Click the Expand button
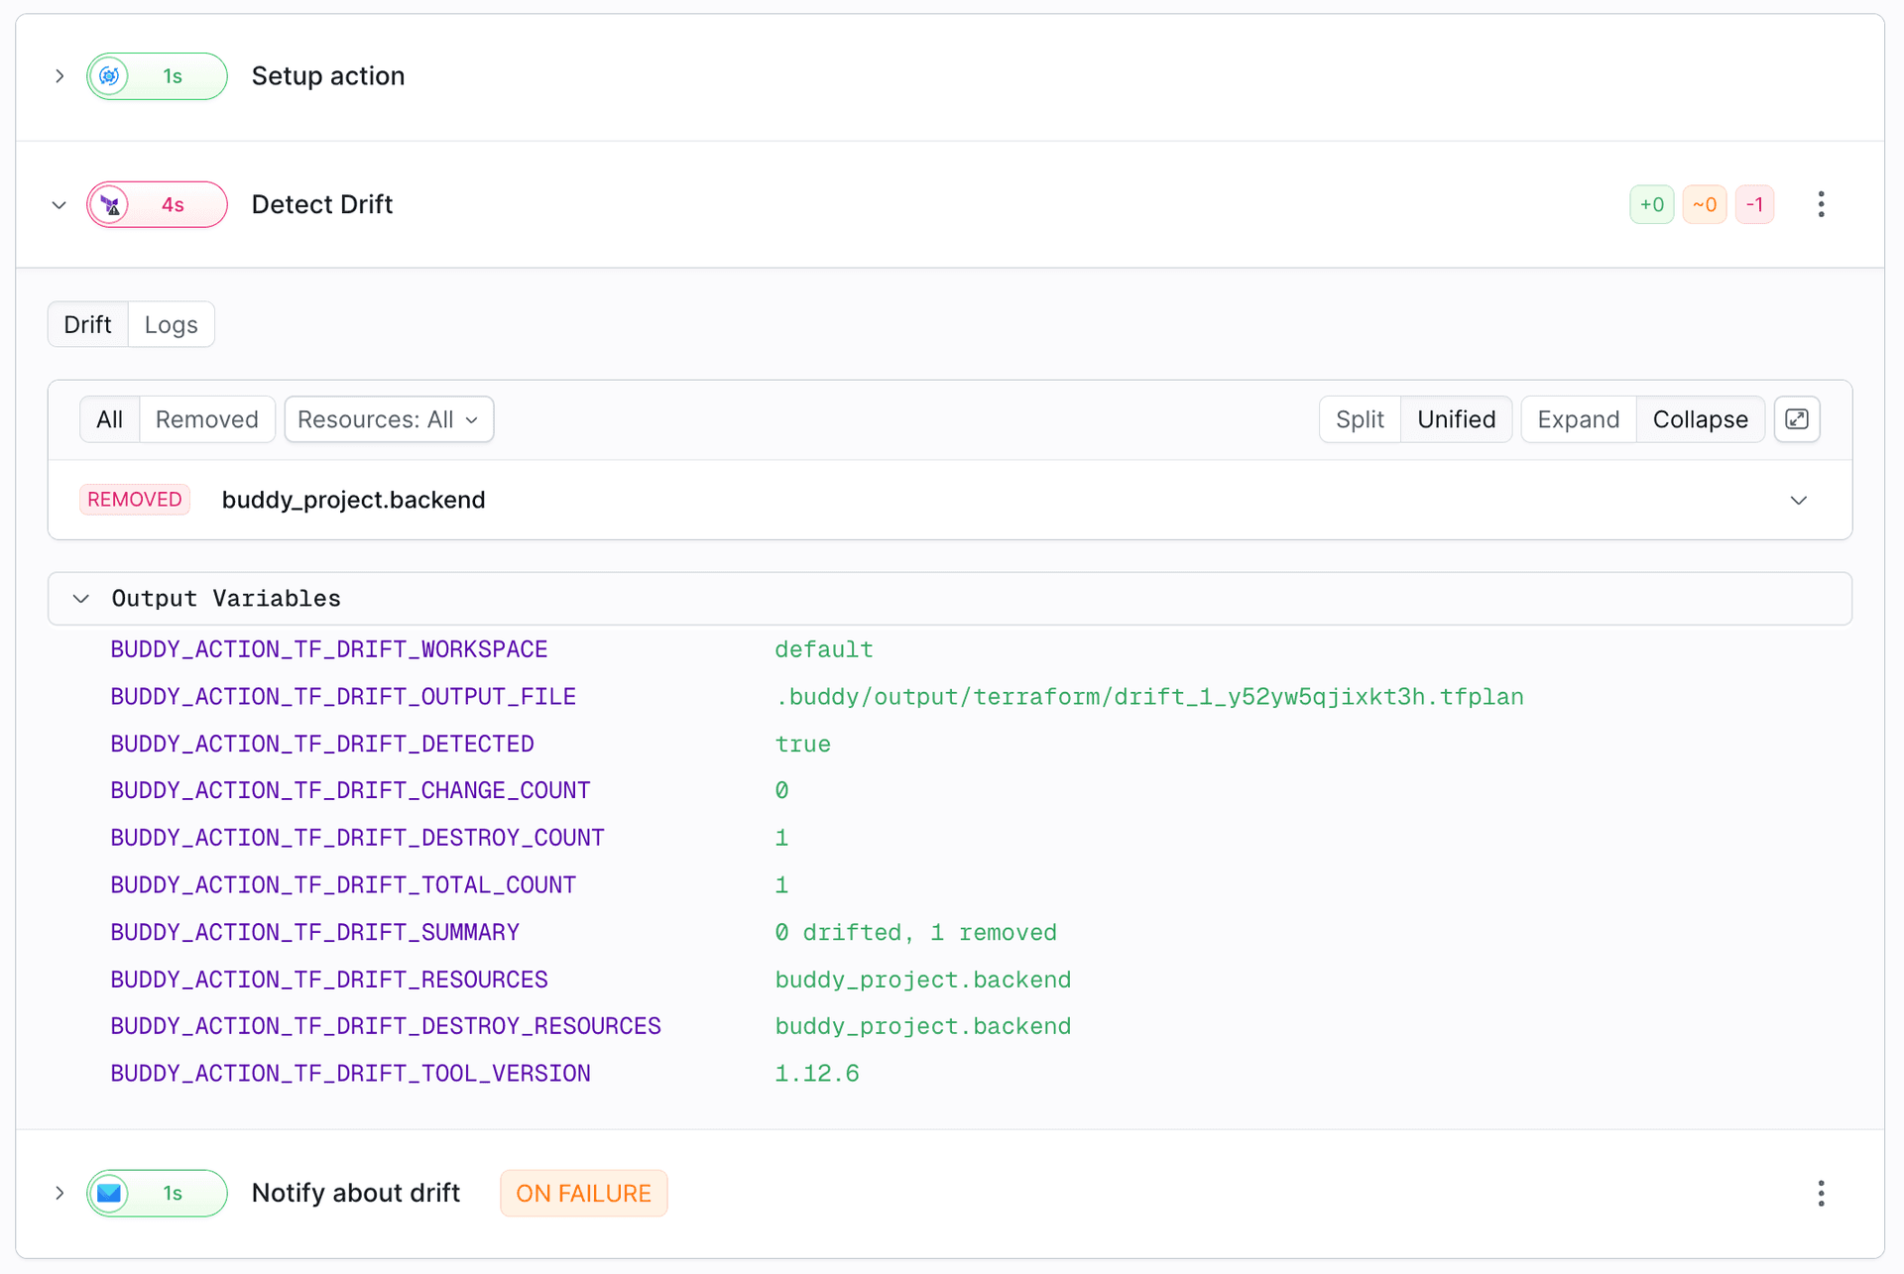This screenshot has width=1904, height=1274. 1579,419
